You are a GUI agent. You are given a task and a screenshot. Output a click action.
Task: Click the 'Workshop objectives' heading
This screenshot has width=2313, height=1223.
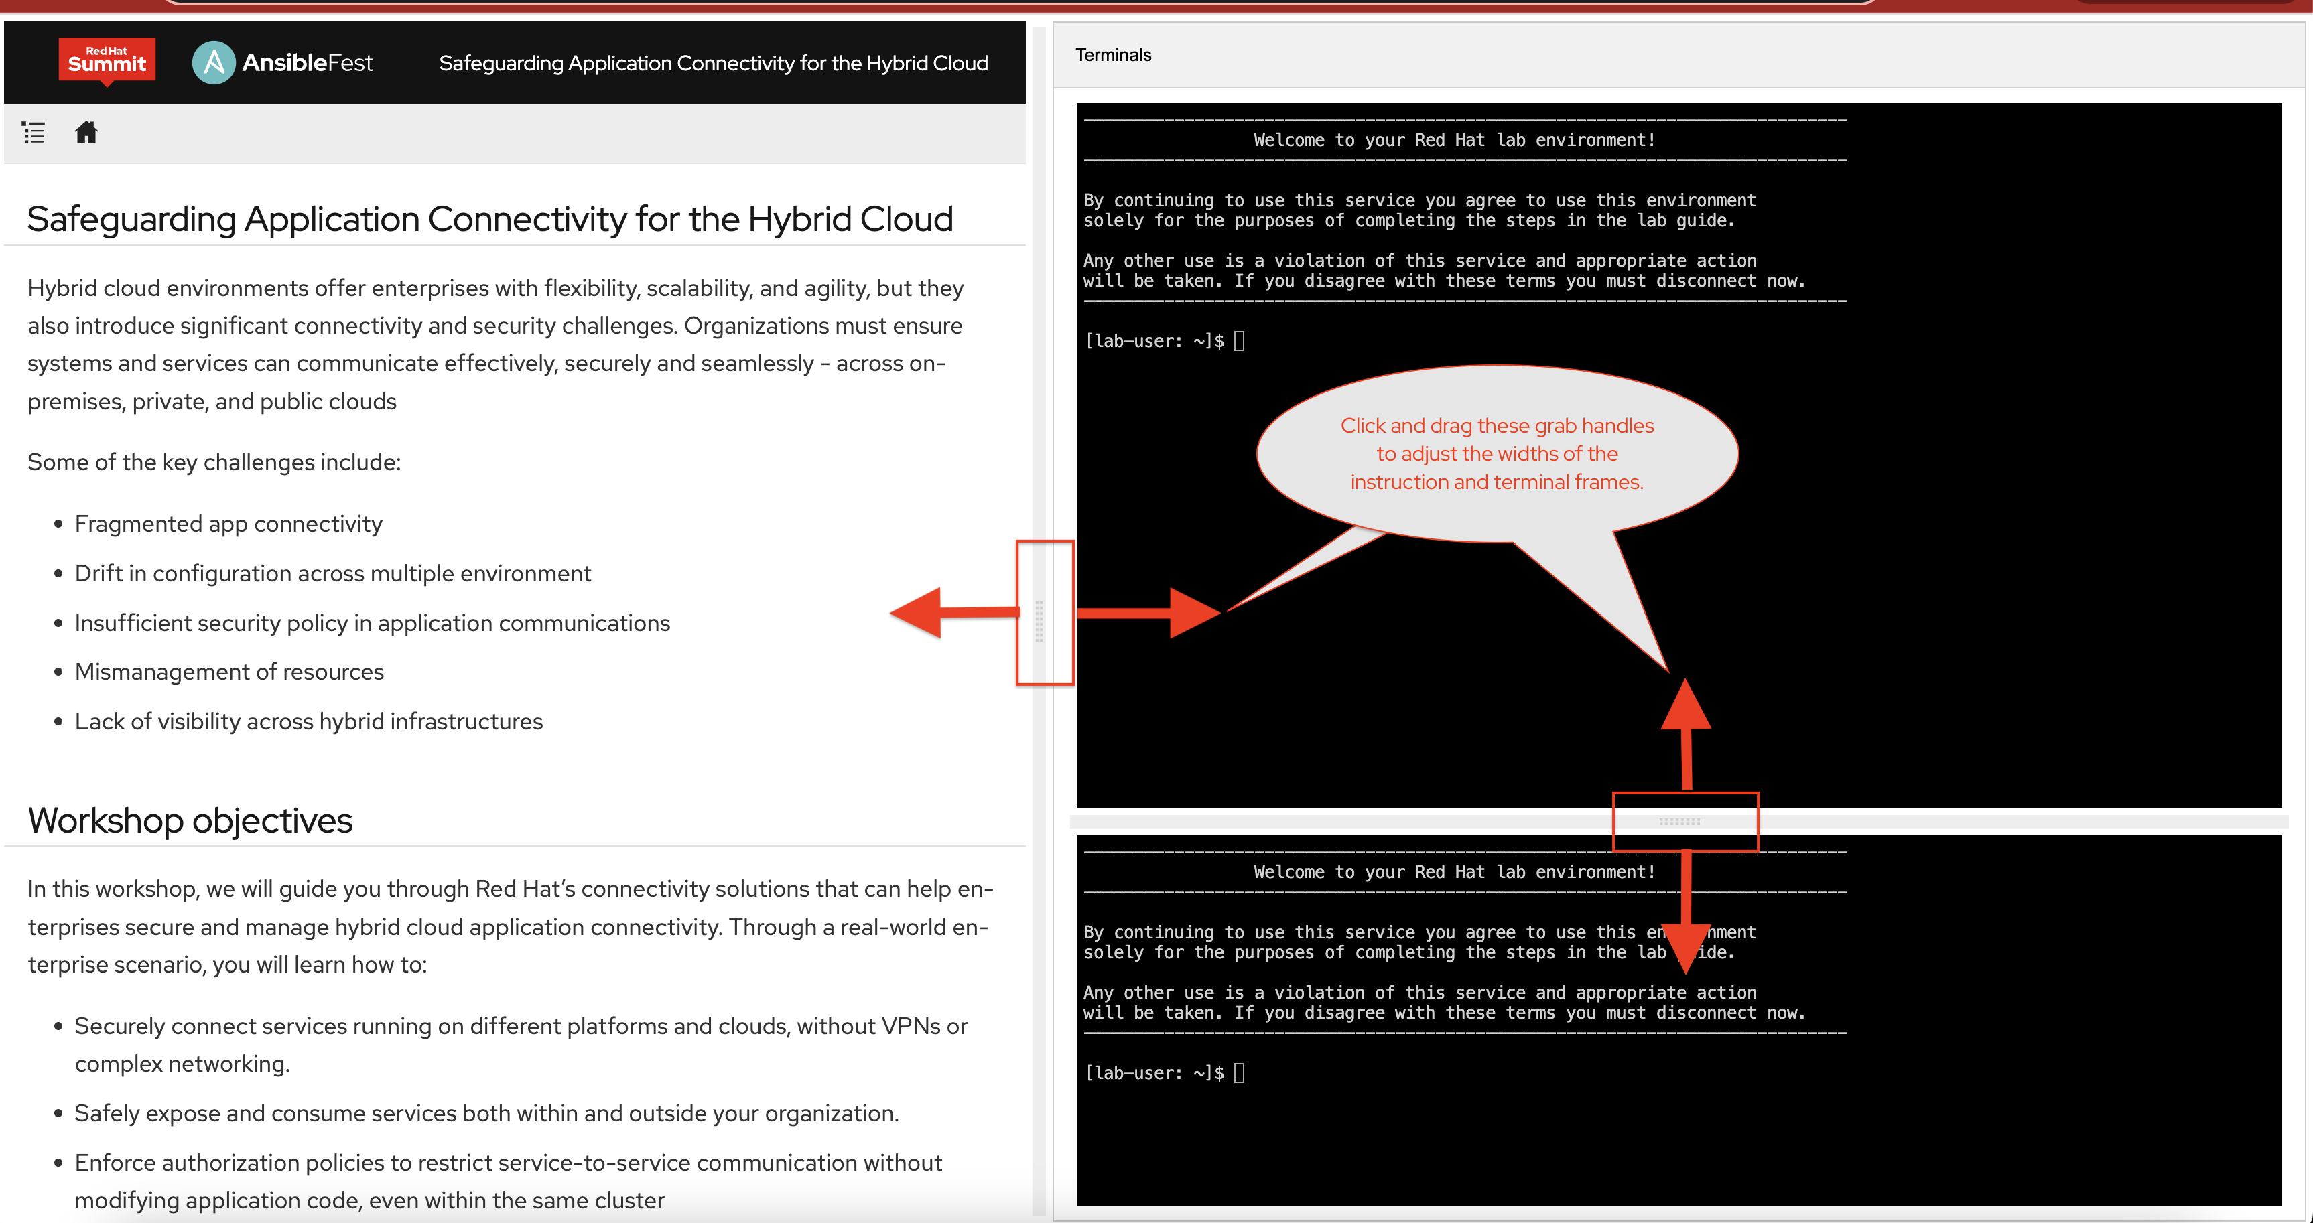[190, 820]
